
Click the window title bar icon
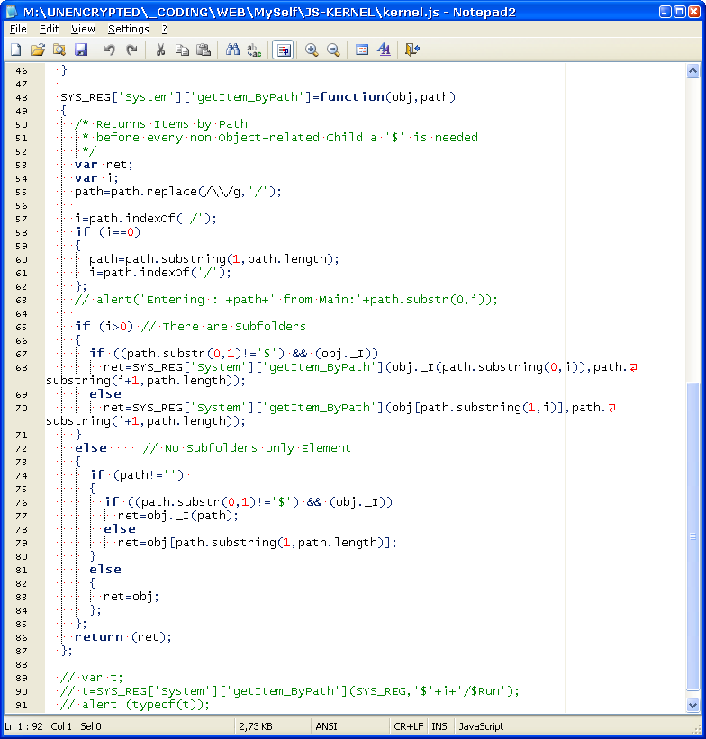coord(12,12)
